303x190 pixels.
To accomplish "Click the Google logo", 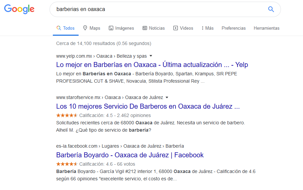I will coord(19,9).
